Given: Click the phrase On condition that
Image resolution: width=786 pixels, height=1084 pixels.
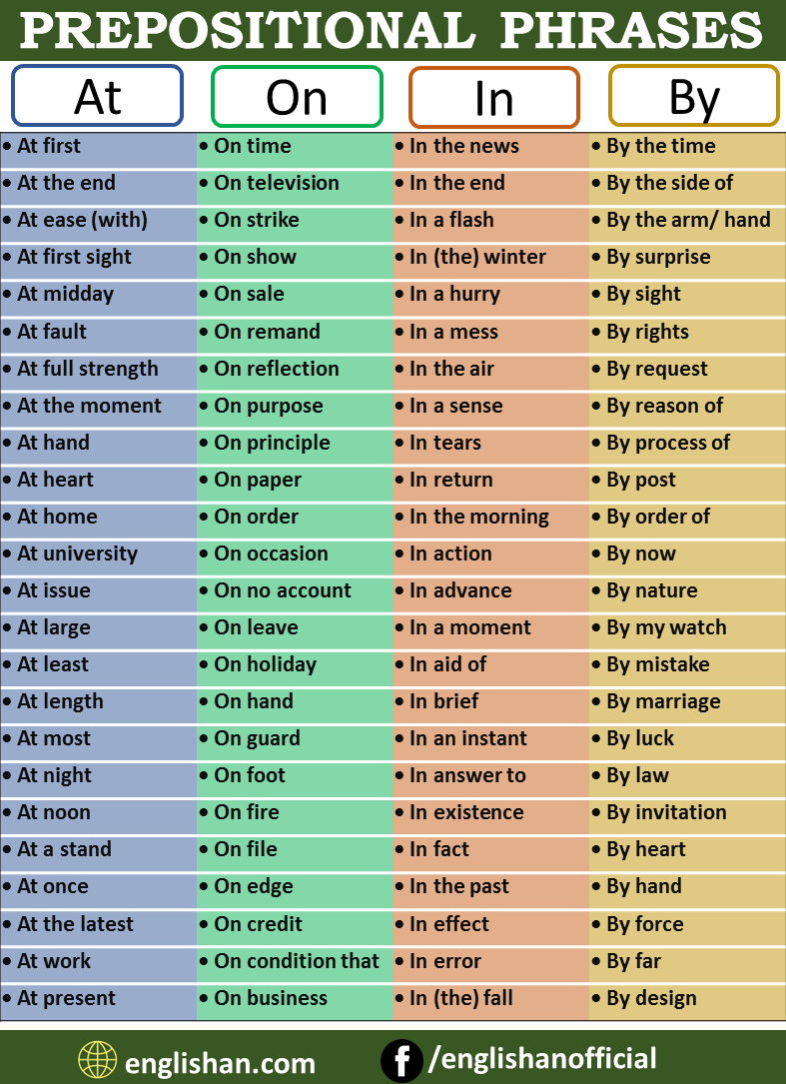Looking at the screenshot, I should [297, 961].
